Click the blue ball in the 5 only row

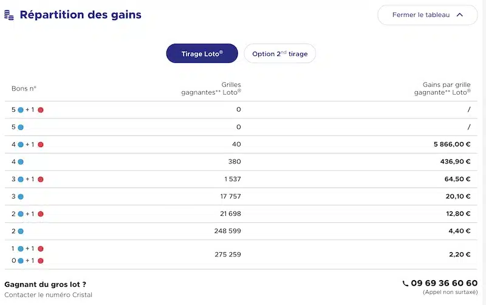[21, 128]
